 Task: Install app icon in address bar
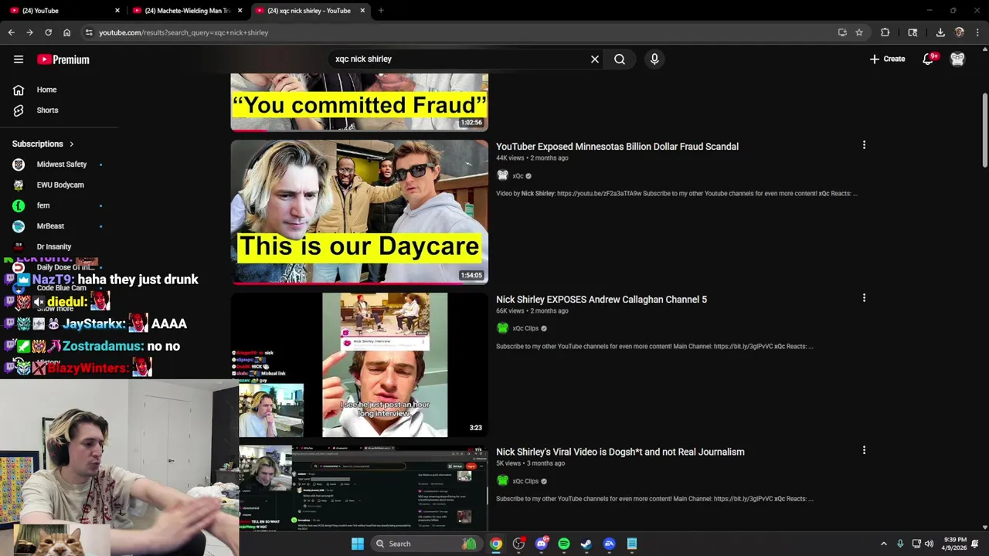pyautogui.click(x=842, y=32)
